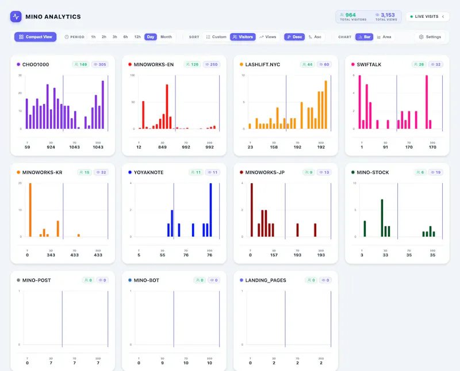Click LASHLIFT.NYC visitors badge 44
Viewport: 460px width, 371px height.
click(x=307, y=64)
